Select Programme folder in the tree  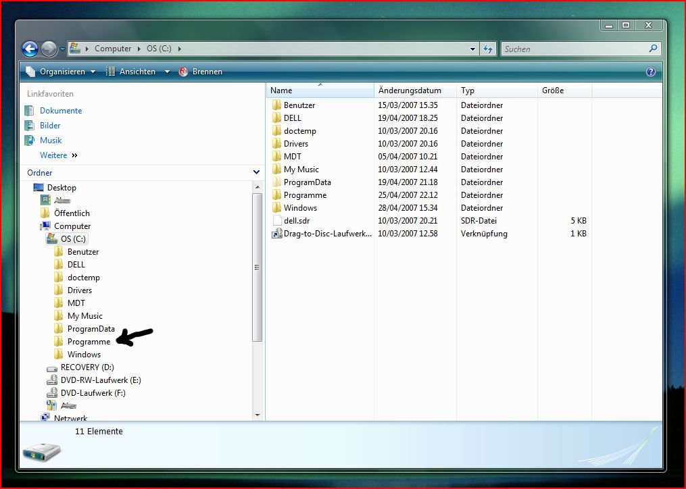click(89, 342)
